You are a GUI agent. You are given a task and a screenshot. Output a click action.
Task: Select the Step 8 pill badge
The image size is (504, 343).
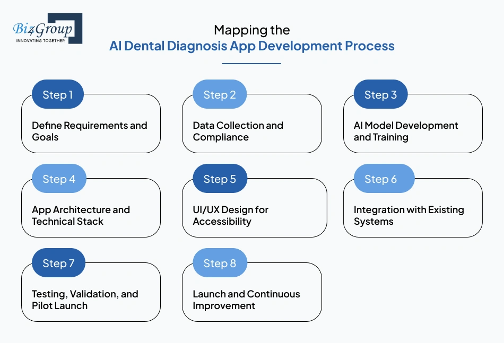[x=220, y=263]
